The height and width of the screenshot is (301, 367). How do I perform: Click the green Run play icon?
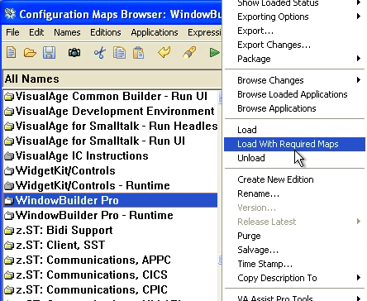click(x=214, y=52)
